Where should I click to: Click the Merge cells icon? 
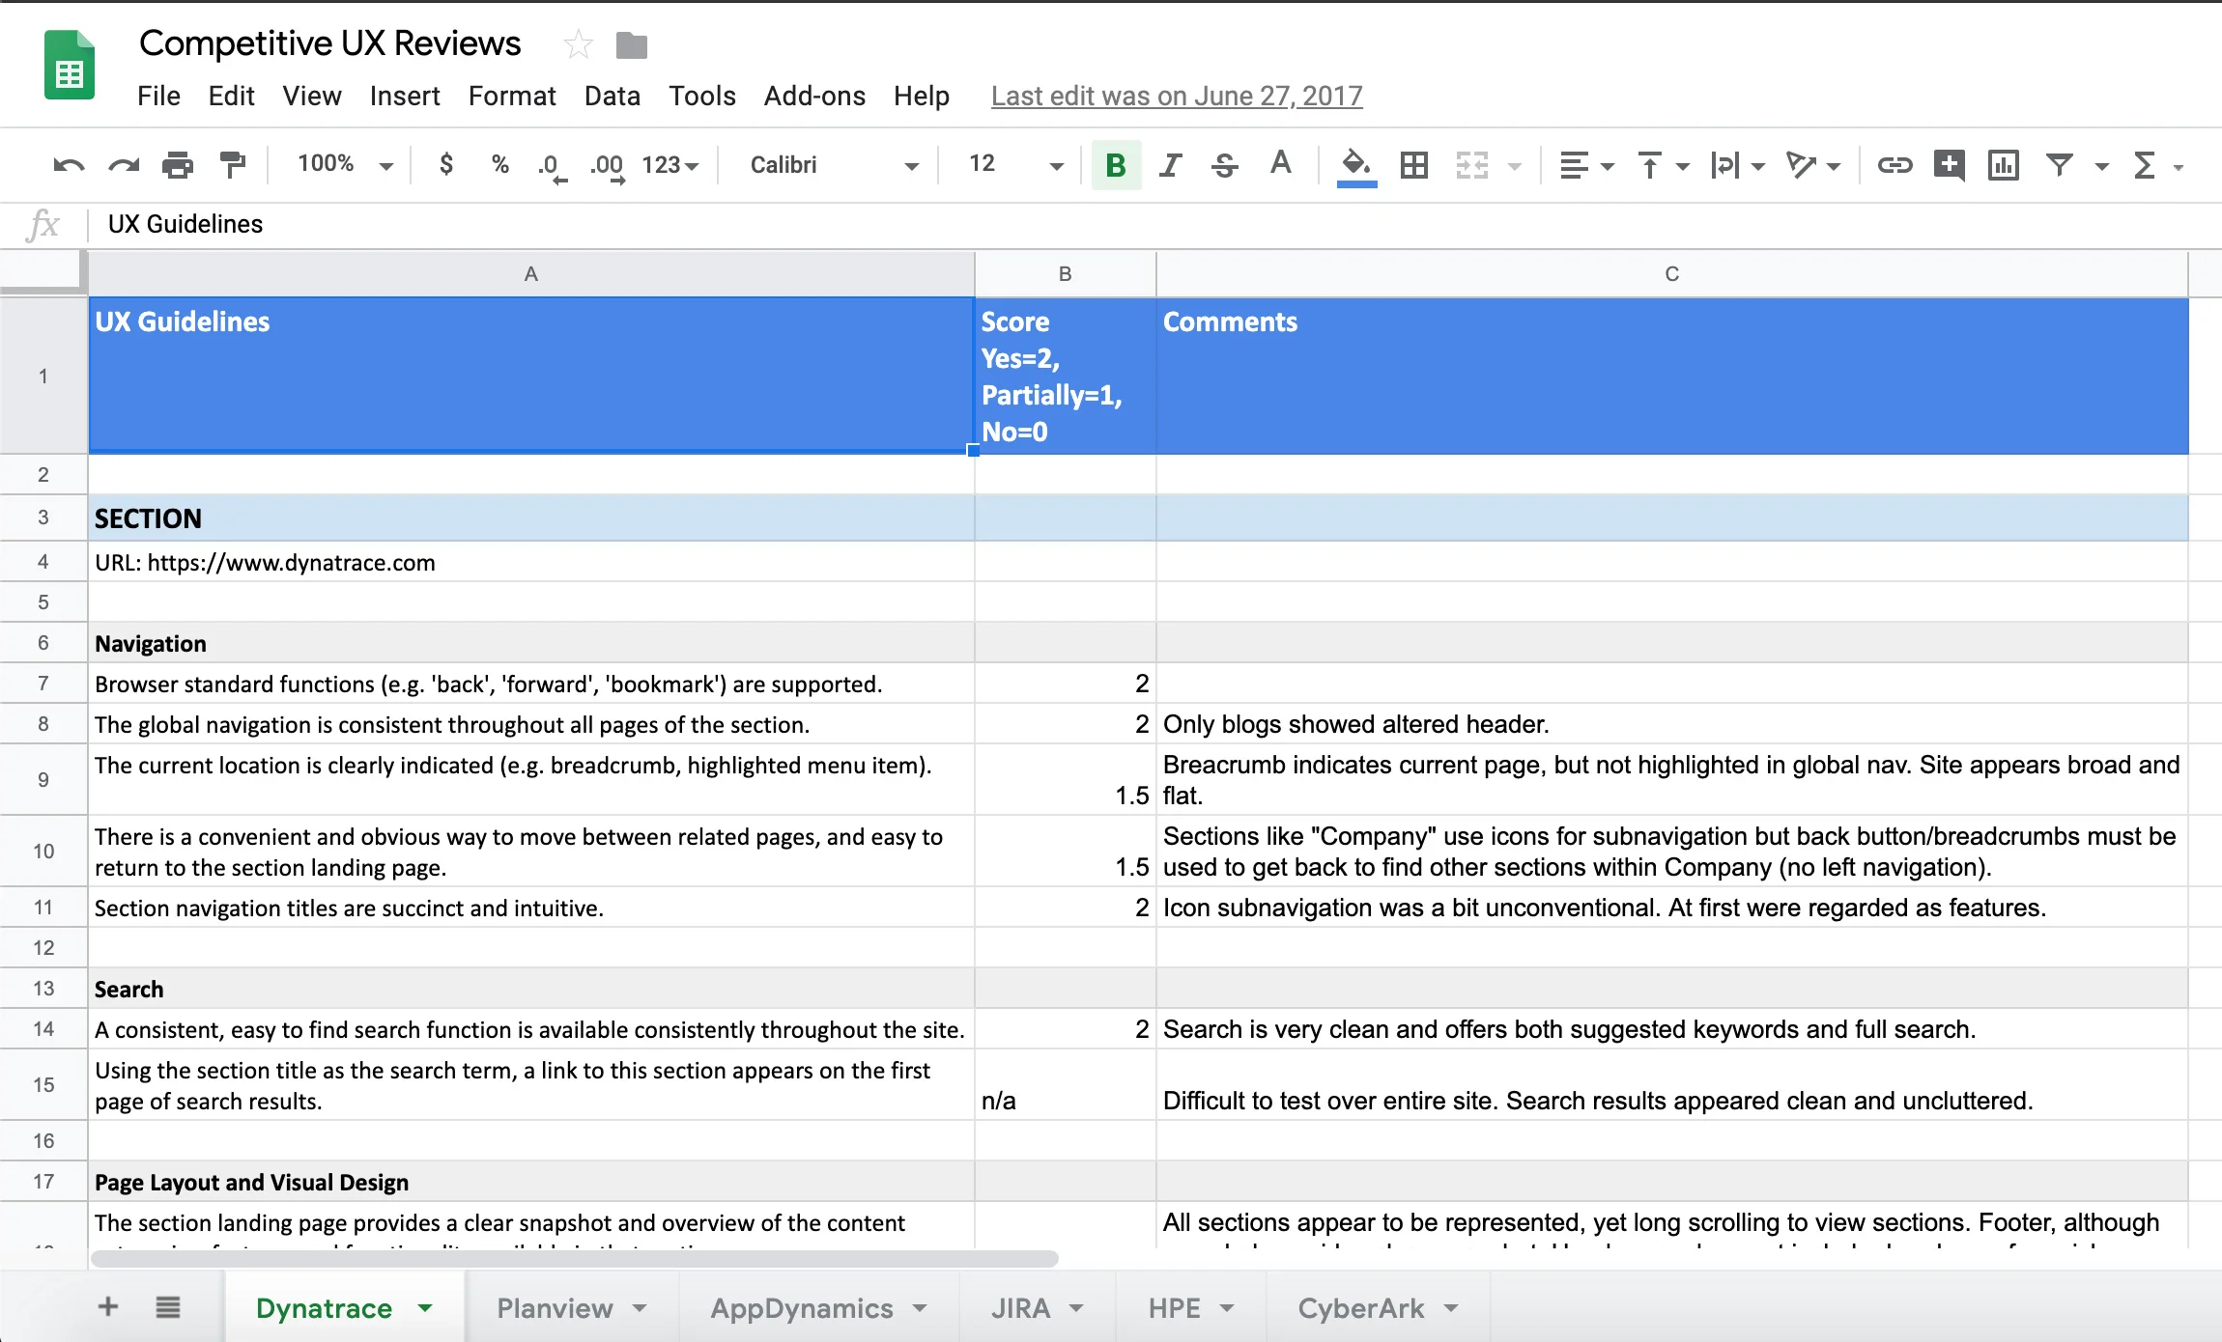[1472, 165]
